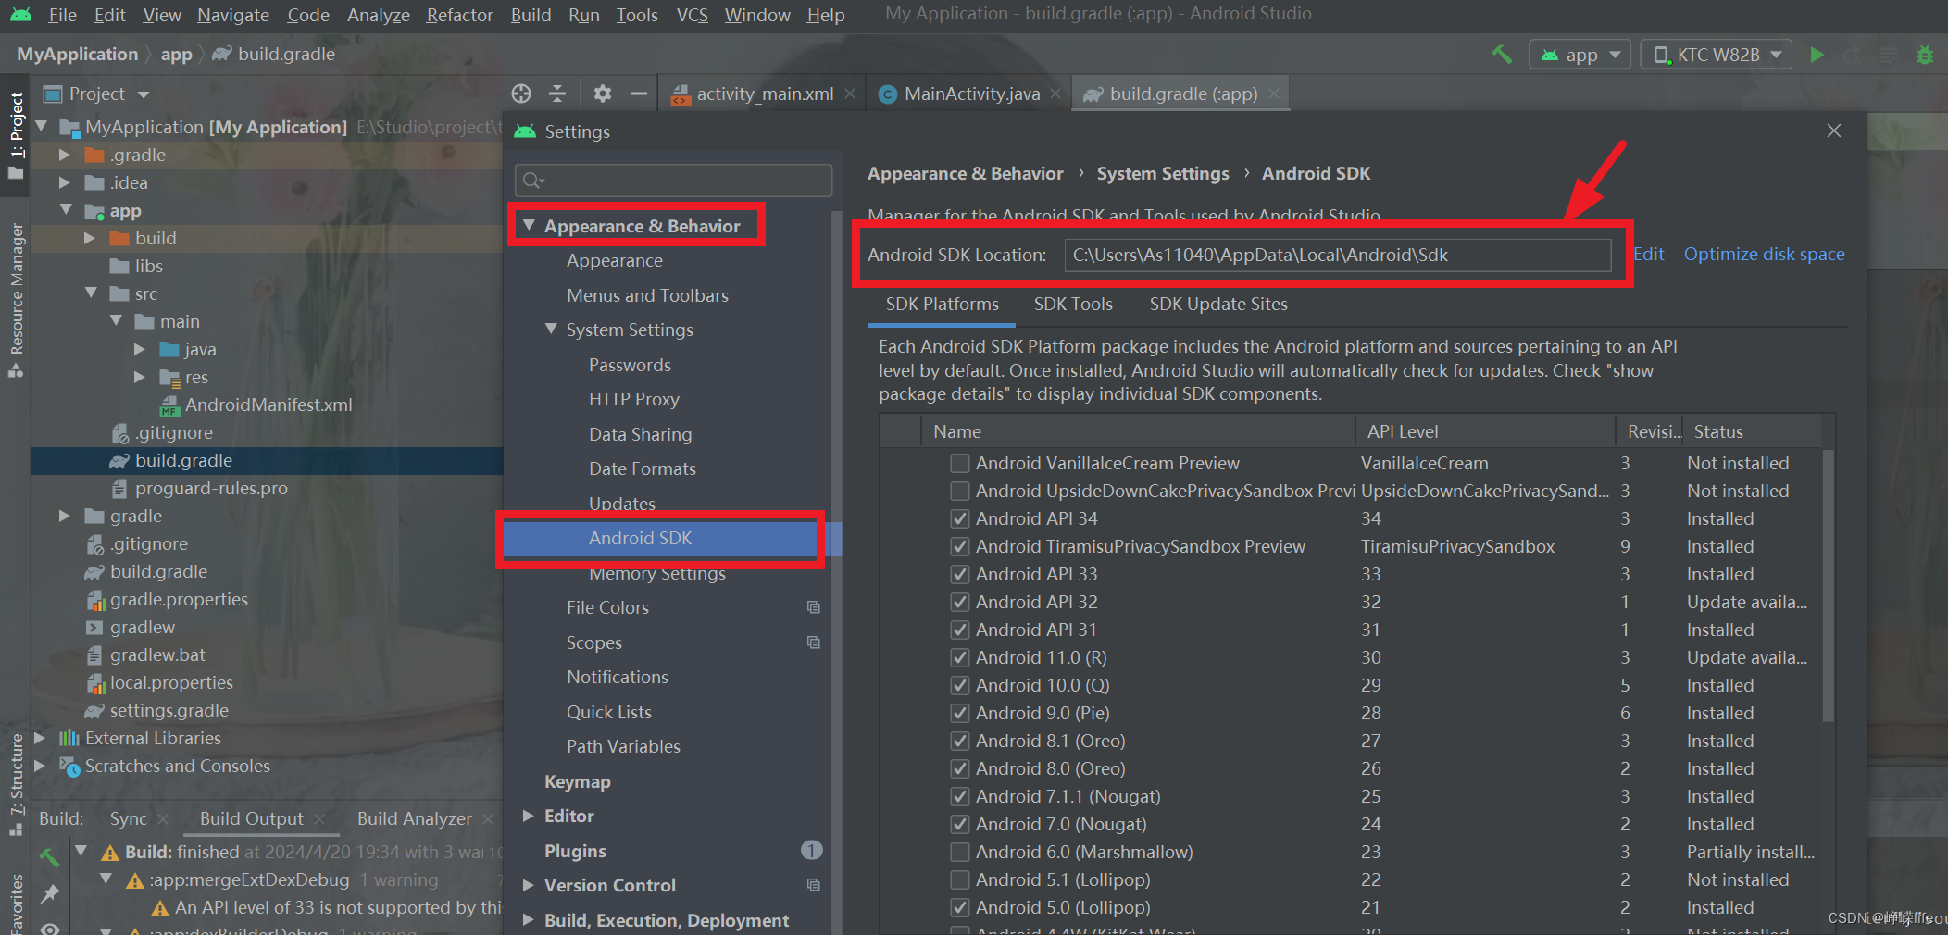The height and width of the screenshot is (935, 1948).
Task: Select AndroidManifest.xml file in project tree
Action: coord(268,405)
